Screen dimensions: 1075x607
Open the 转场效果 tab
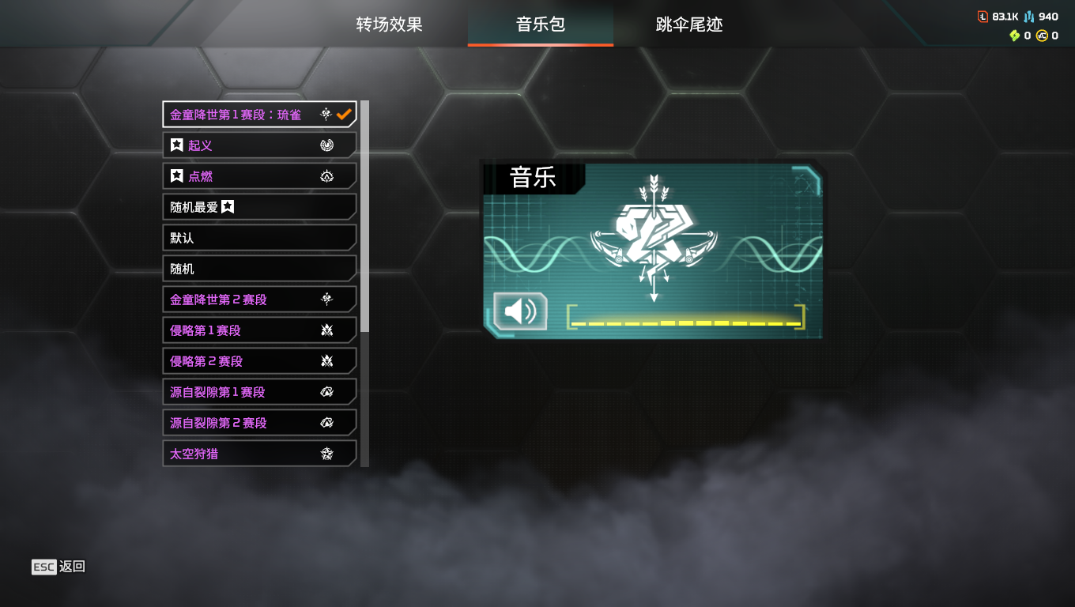[389, 25]
